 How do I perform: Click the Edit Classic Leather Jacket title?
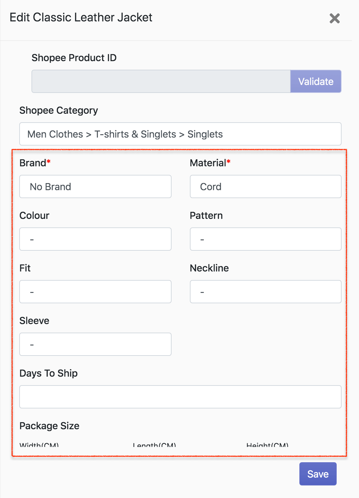[x=81, y=17]
